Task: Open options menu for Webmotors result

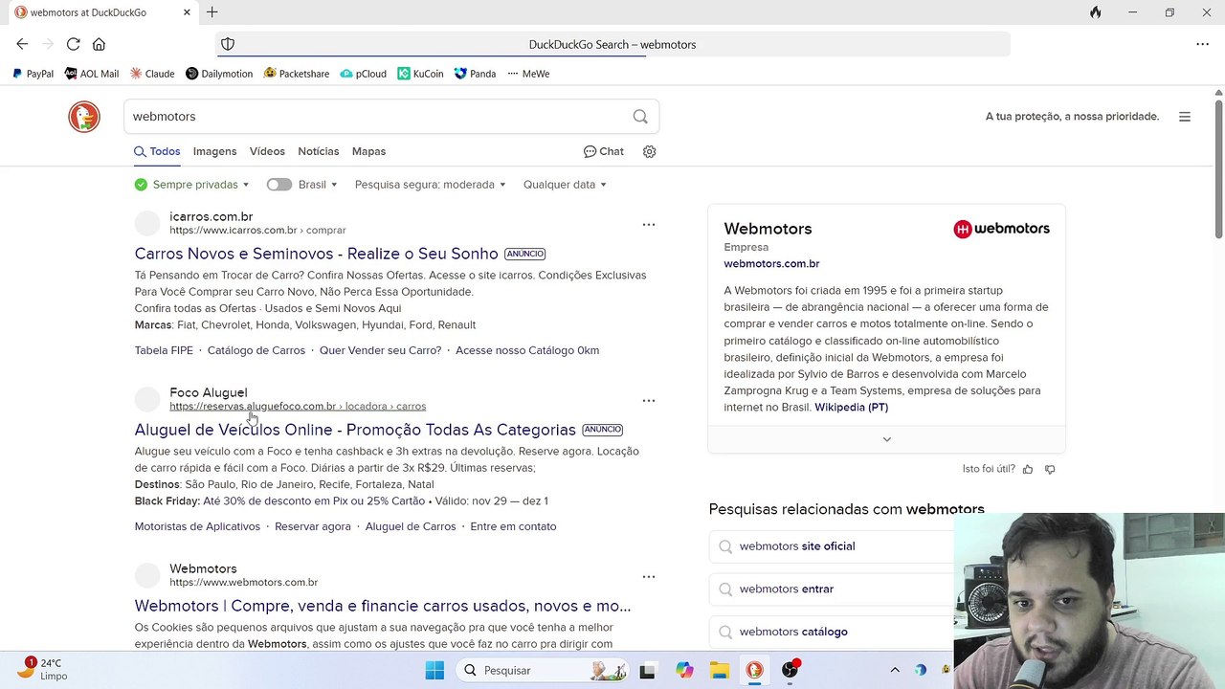Action: (x=649, y=577)
